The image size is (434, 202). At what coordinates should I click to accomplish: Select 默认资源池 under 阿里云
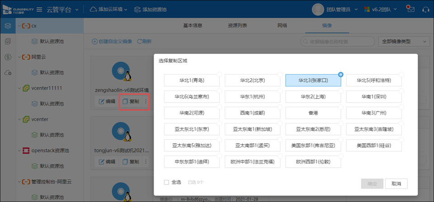pyautogui.click(x=51, y=72)
